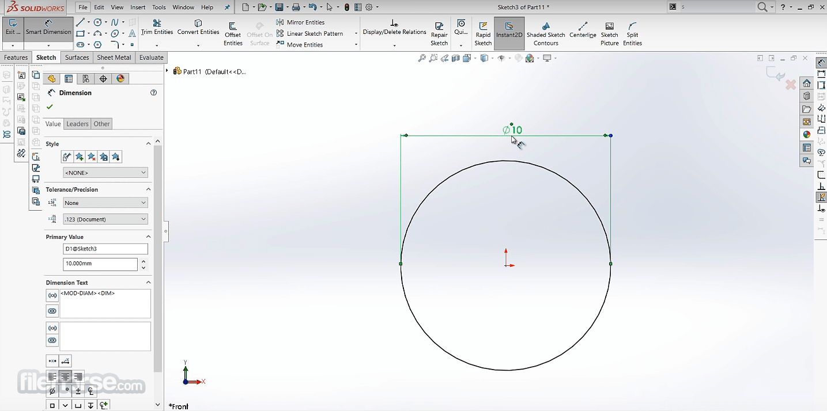Select the Centerline tool

[x=583, y=31]
